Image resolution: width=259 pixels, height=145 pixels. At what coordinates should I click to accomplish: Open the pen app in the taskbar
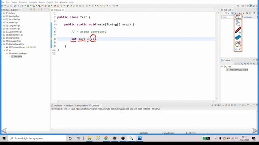(x=131, y=138)
